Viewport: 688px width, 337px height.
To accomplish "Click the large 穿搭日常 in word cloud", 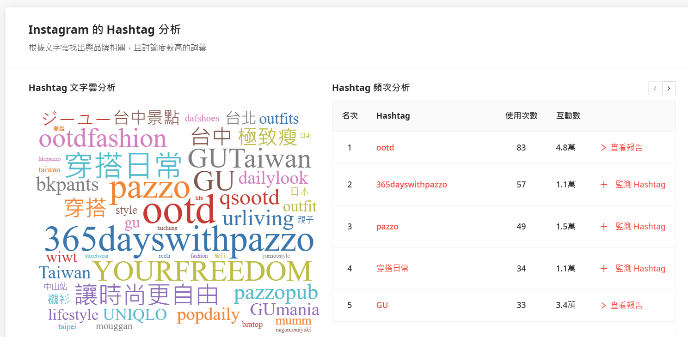I will tap(123, 165).
